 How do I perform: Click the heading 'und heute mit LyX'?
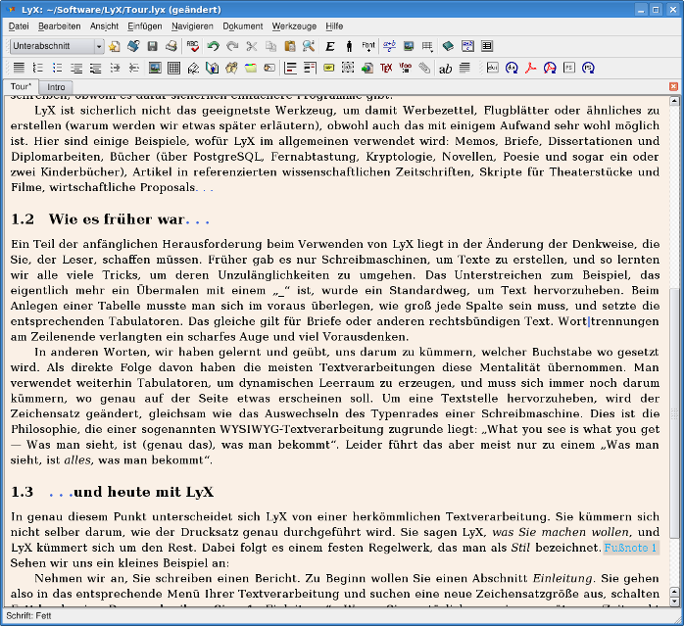click(x=143, y=492)
